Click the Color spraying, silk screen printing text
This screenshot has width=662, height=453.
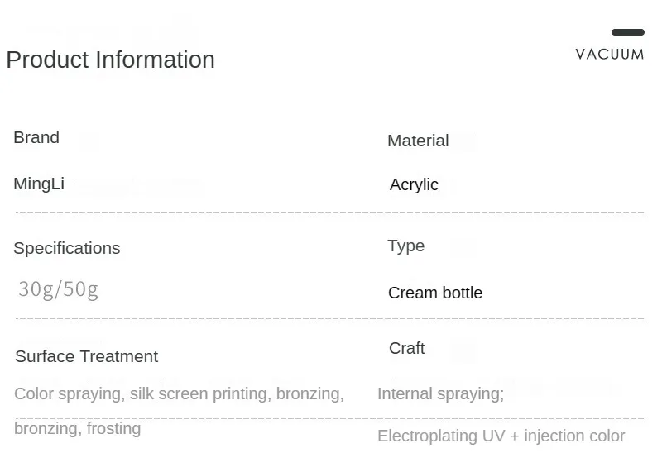point(142,394)
